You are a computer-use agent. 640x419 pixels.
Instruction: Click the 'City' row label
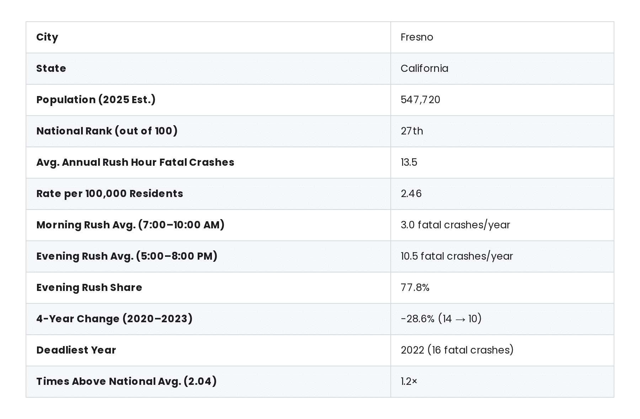pos(47,37)
